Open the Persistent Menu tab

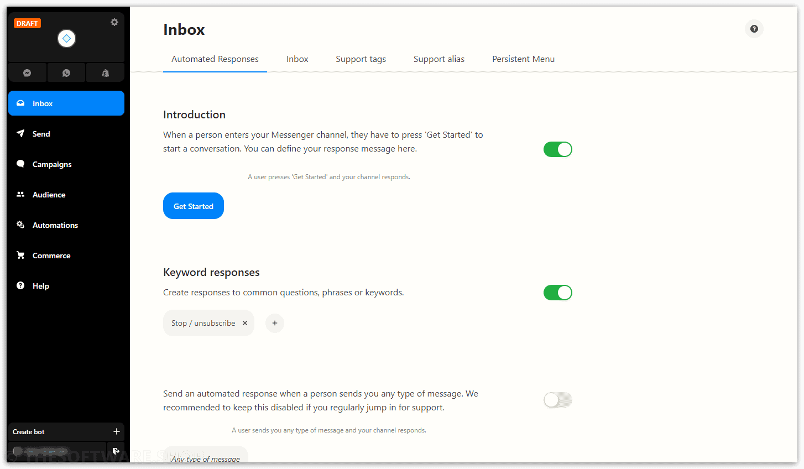click(523, 59)
